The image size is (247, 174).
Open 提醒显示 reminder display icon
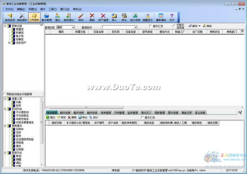[148, 17]
